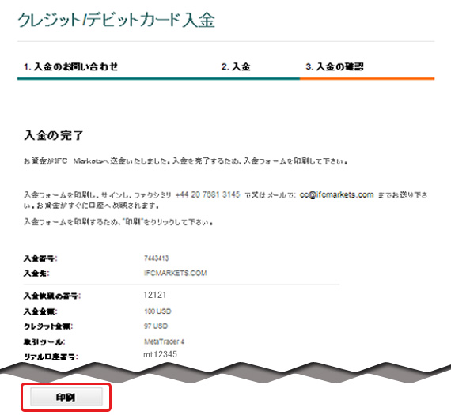Click the クレジット/デビットカード入金 page title
Image resolution: width=451 pixels, height=415 pixels.
(116, 21)
